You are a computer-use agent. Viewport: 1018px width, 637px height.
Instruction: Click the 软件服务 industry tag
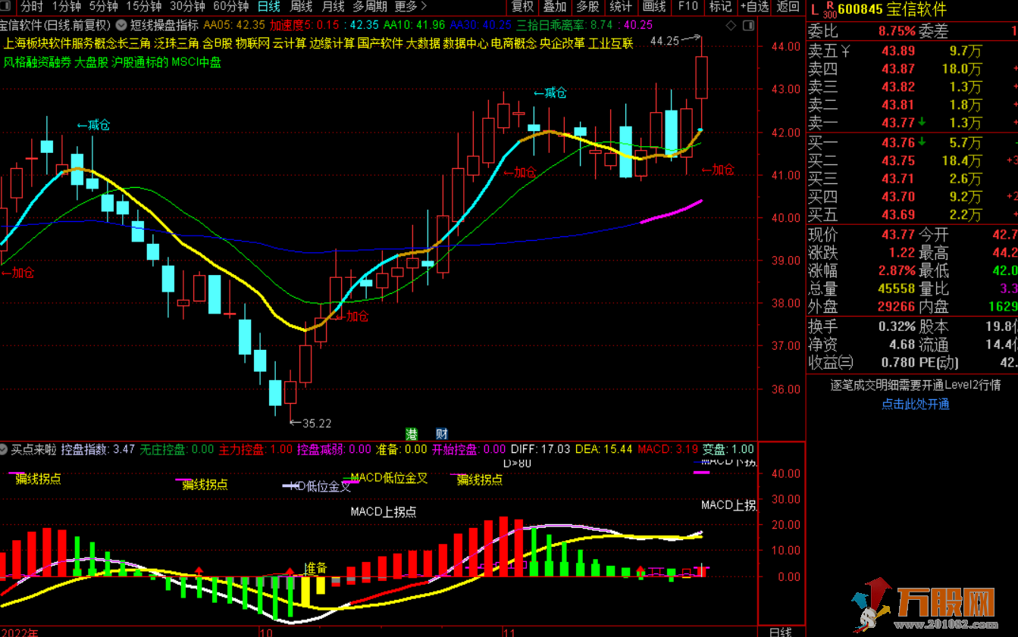[x=71, y=43]
